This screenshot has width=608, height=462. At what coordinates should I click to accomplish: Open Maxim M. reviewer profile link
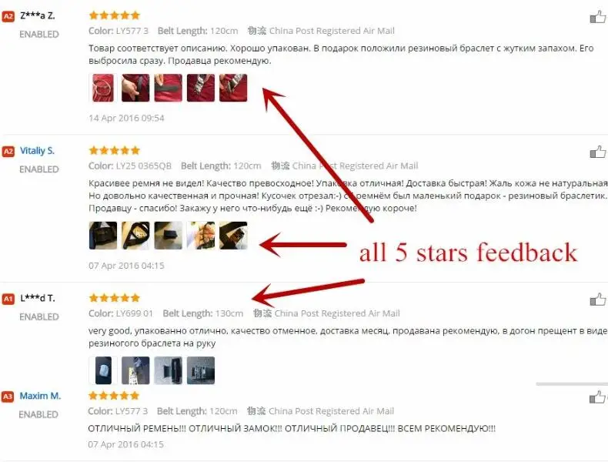pyautogui.click(x=40, y=396)
